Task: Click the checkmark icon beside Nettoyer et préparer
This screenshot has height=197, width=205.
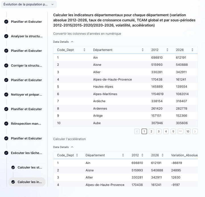Action: [6, 95]
